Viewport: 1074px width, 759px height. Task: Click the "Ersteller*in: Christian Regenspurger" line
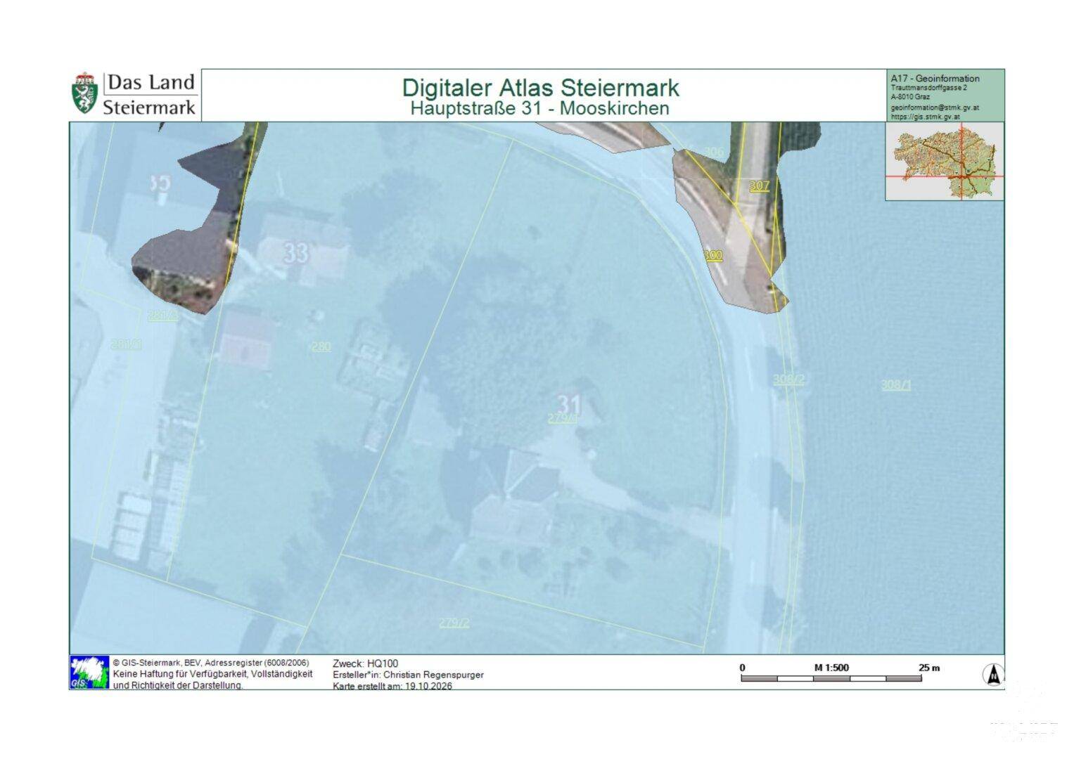[408, 675]
